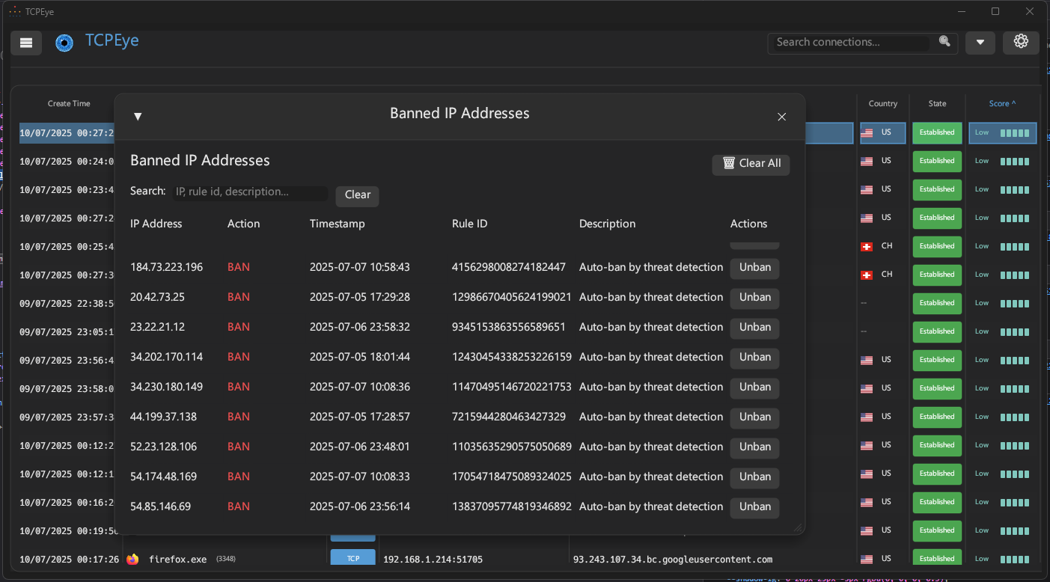This screenshot has width=1050, height=582.
Task: Sort by Score column header
Action: [x=1002, y=104]
